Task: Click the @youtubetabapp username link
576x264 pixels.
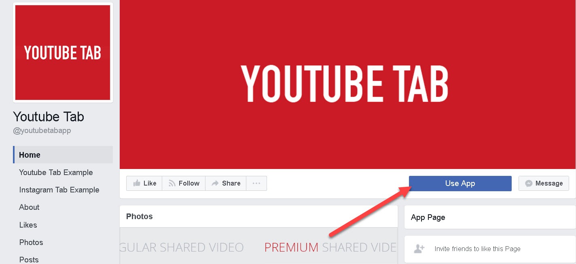Action: pos(42,130)
